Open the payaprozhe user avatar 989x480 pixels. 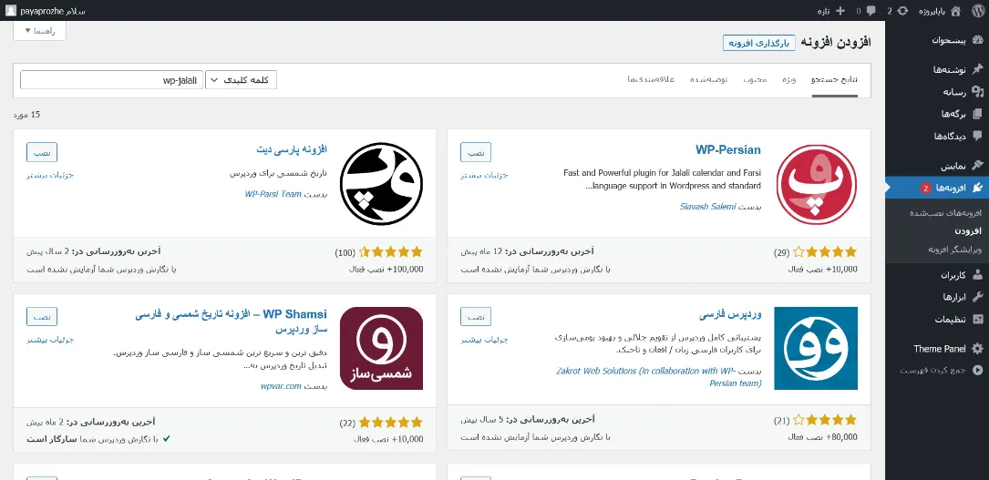pos(11,11)
